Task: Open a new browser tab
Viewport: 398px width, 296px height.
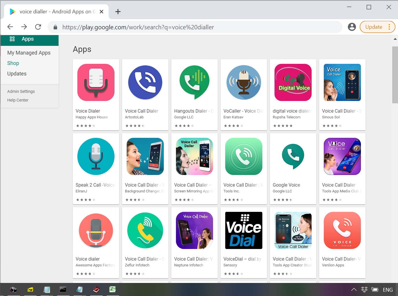Action: coord(118,12)
